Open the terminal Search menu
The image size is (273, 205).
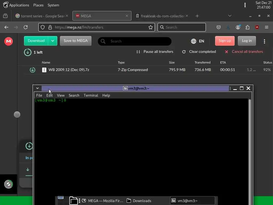[74, 95]
